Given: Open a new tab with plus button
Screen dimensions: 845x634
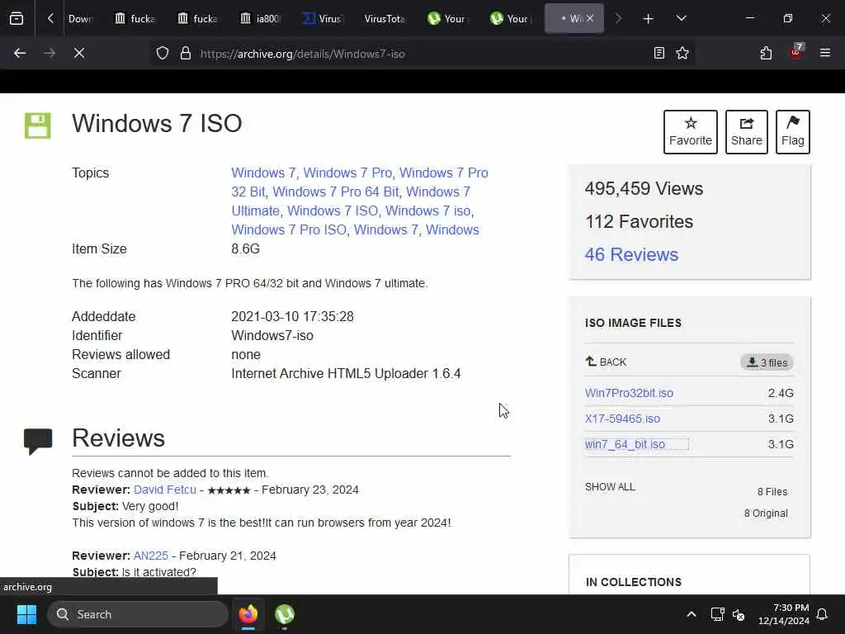Looking at the screenshot, I should tap(649, 19).
